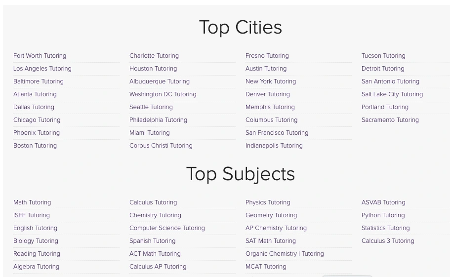Viewport: 450px width, 277px height.
Task: Select Python Tutoring link
Action: [x=383, y=215]
